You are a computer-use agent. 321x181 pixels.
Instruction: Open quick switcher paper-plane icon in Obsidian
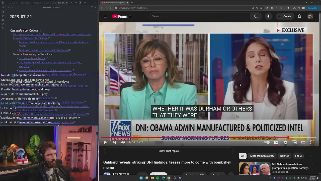(x=3, y=8)
